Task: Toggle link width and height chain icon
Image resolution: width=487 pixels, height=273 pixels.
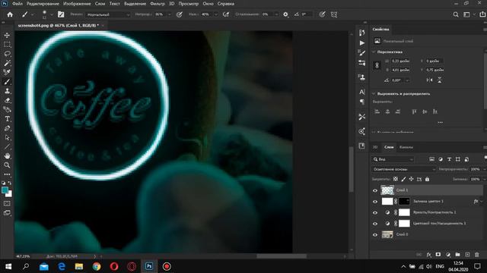Action: [x=377, y=65]
